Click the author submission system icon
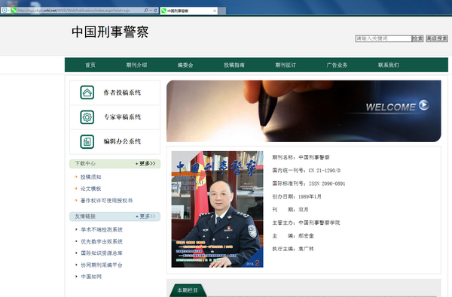452x297 pixels. [x=87, y=92]
